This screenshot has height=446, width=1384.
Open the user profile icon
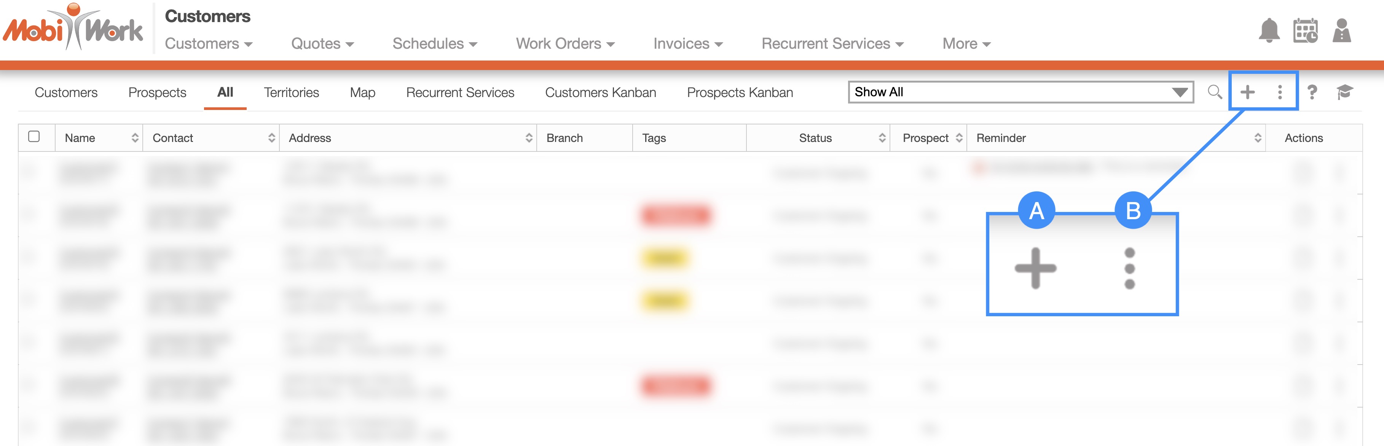click(1341, 30)
